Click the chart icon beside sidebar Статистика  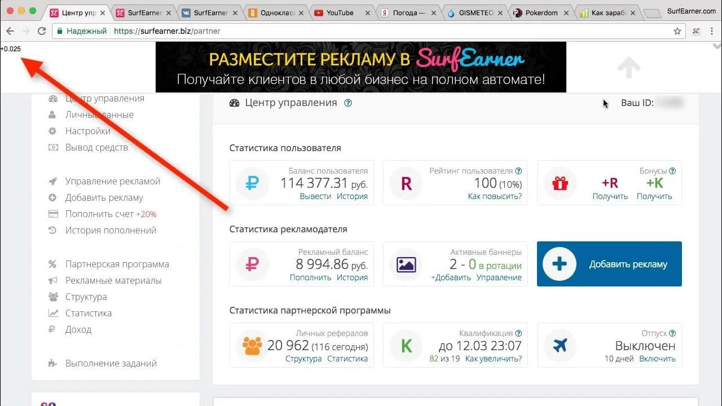pos(53,314)
